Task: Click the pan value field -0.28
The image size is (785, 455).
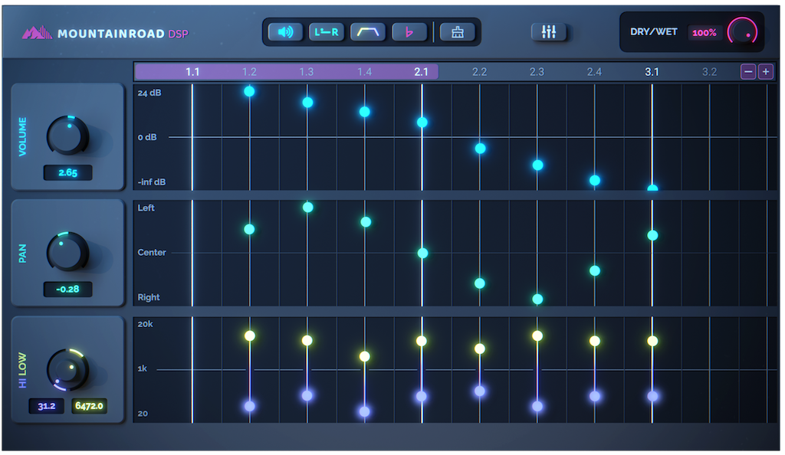Action: [67, 289]
